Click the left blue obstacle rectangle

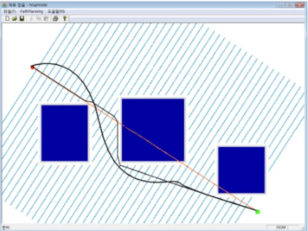click(65, 133)
